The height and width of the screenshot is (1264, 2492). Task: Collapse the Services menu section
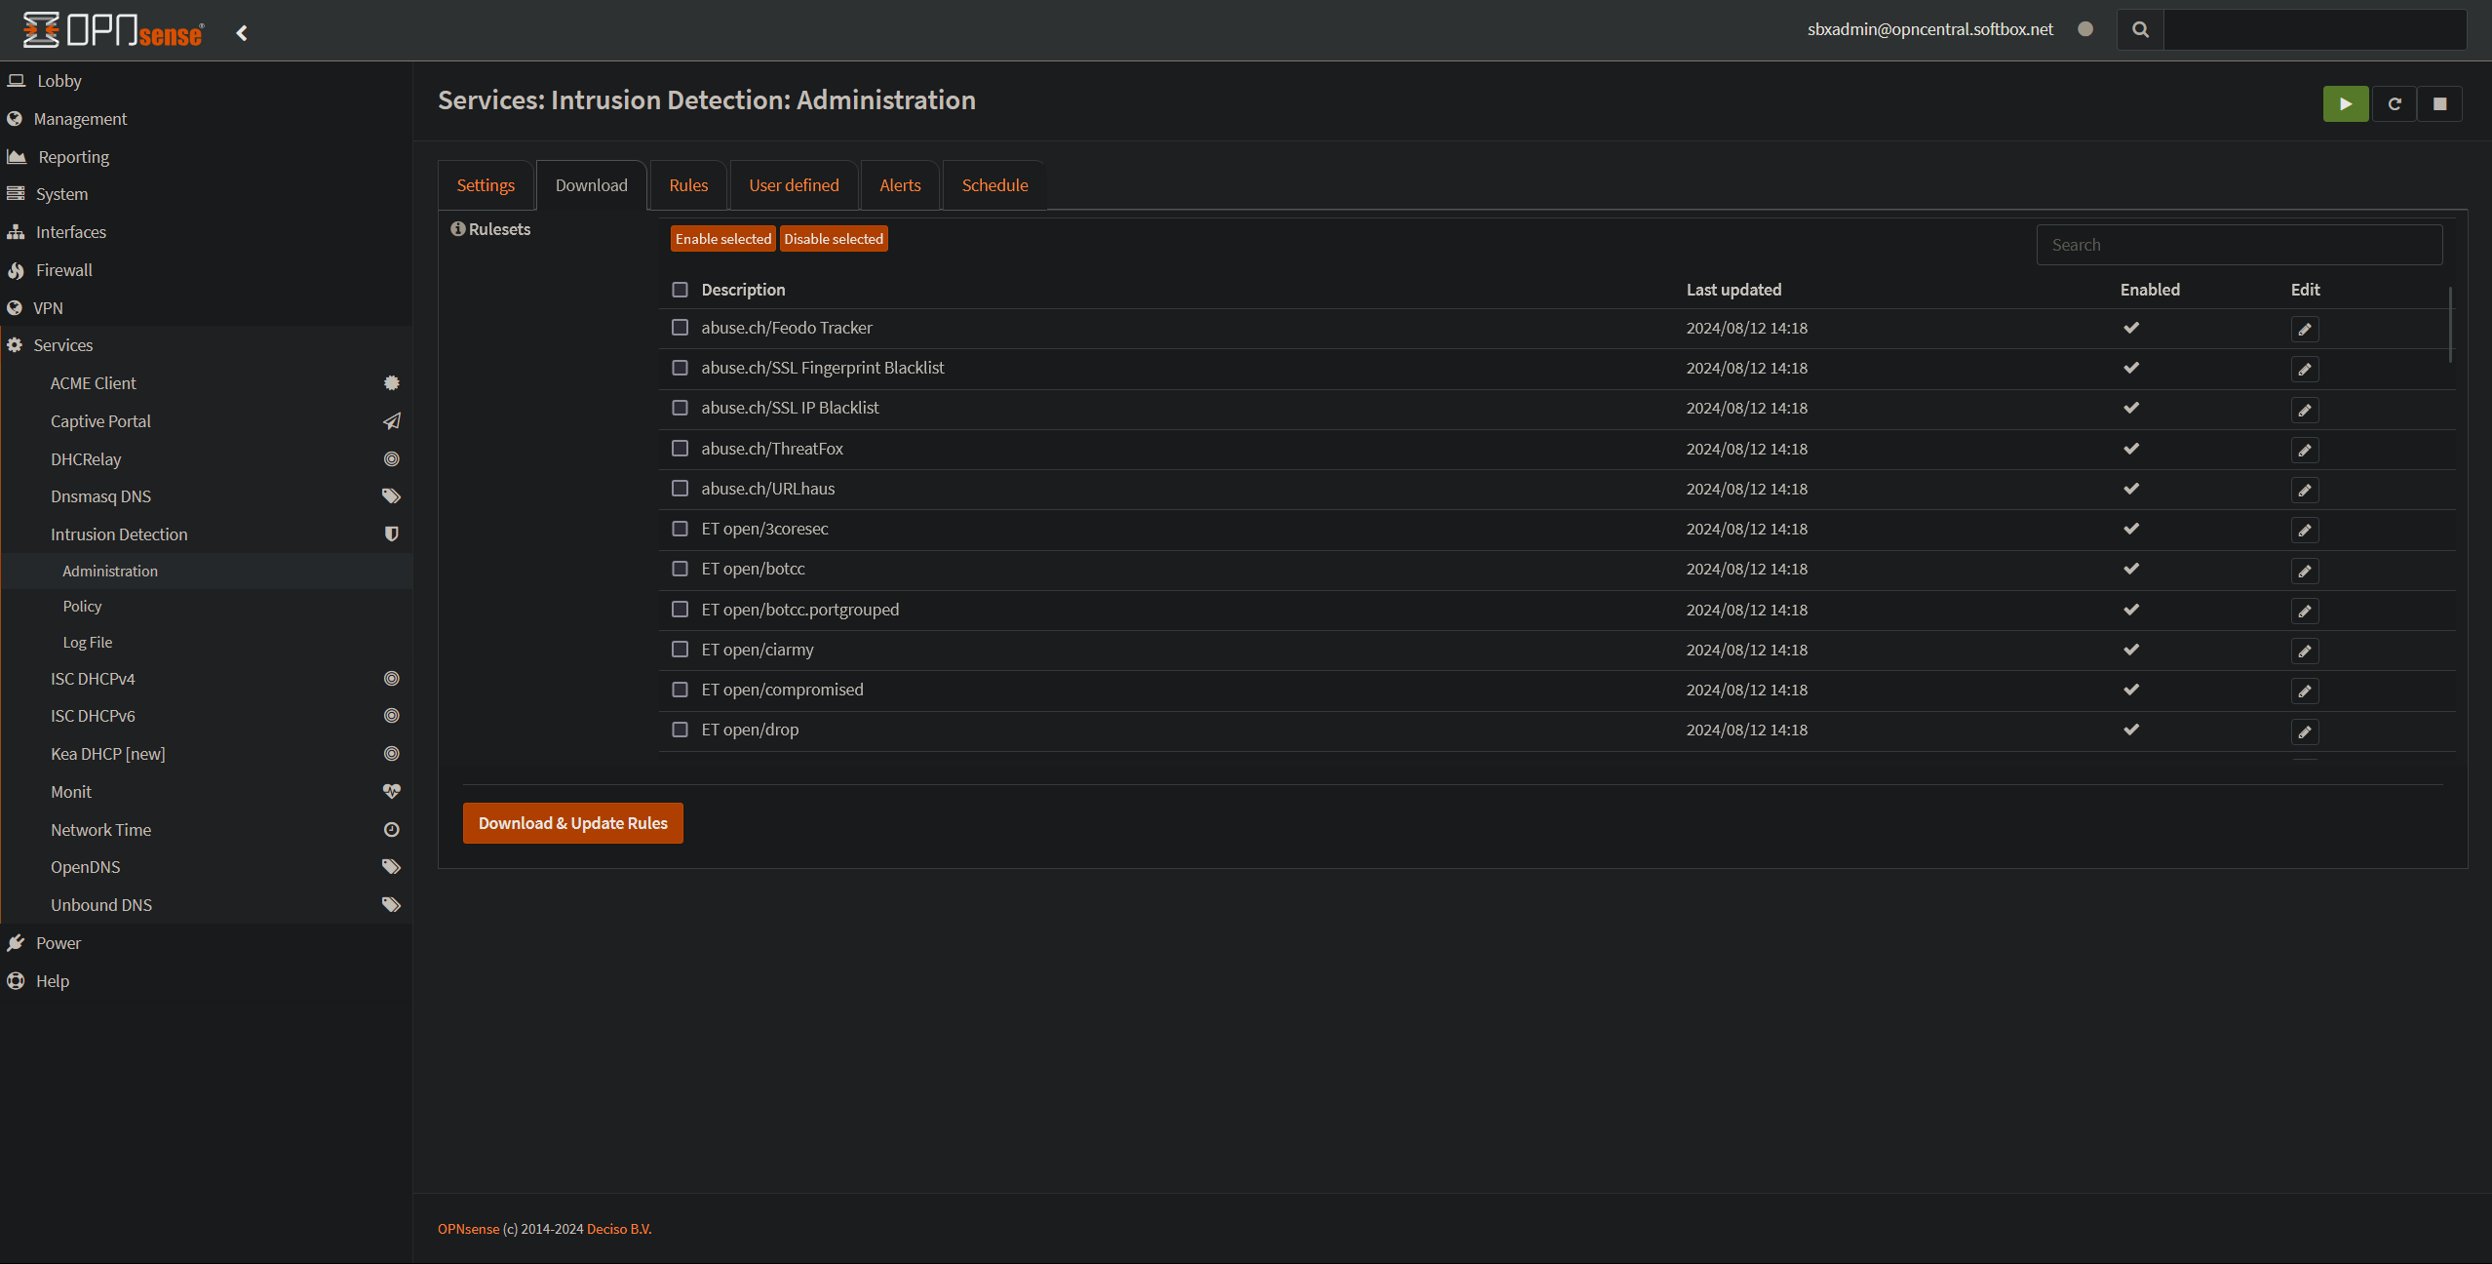coord(63,345)
